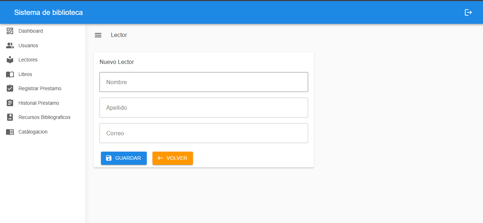Screen dimensions: 483x223
Task: Focus the Nombre input field
Action: [x=204, y=82]
